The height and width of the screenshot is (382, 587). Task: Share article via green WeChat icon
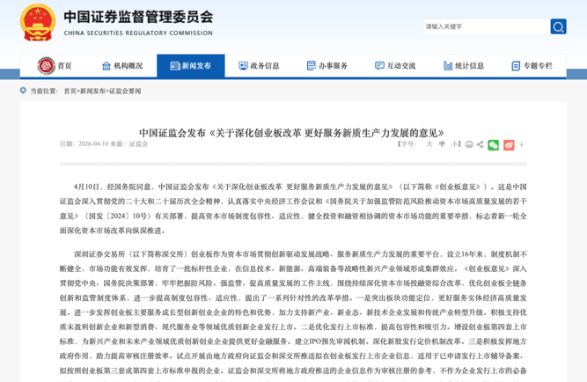(x=493, y=144)
